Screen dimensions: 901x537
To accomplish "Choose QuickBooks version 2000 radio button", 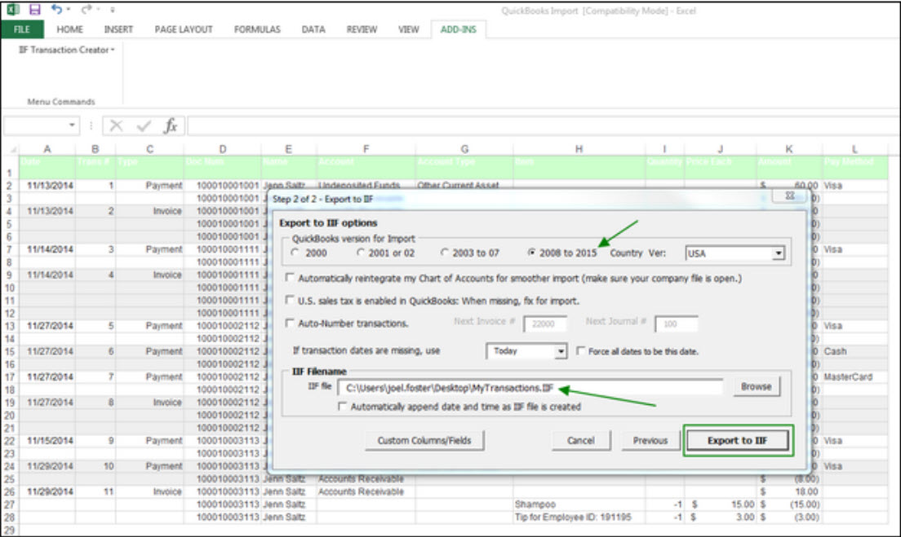I will pyautogui.click(x=295, y=253).
